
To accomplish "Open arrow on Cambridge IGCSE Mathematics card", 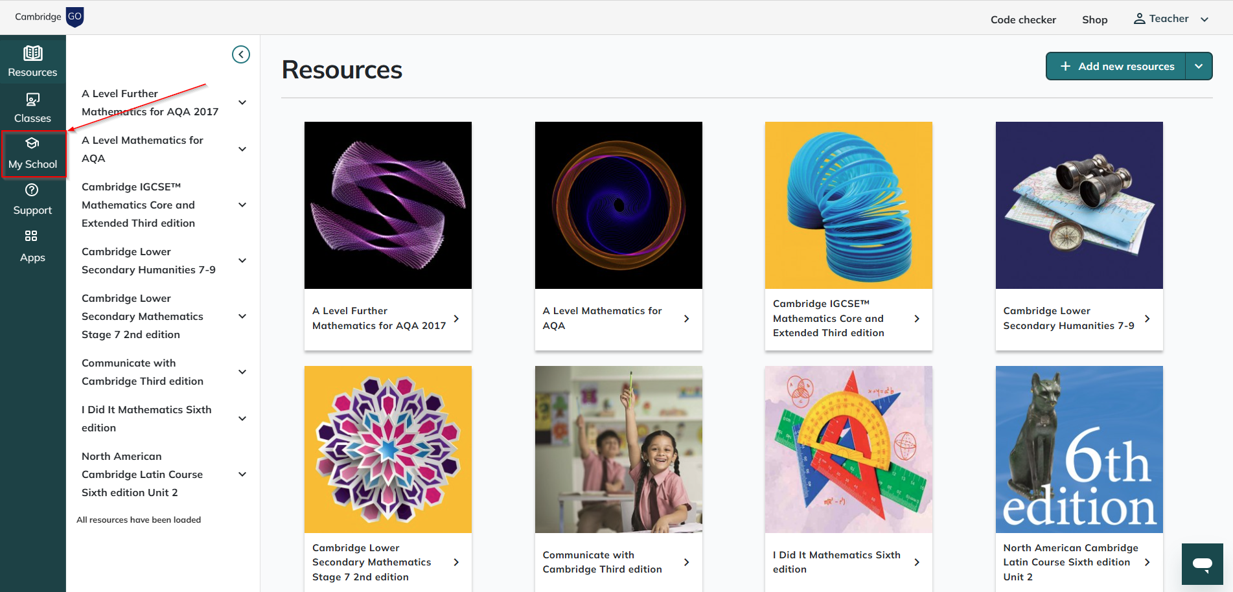I will (917, 319).
